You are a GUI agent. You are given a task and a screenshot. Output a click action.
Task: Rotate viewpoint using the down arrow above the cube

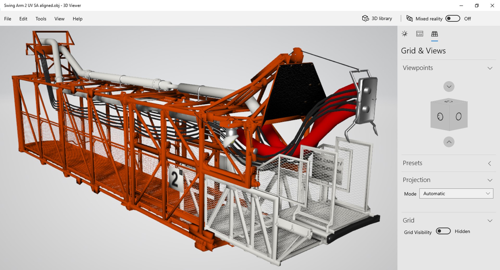(449, 87)
